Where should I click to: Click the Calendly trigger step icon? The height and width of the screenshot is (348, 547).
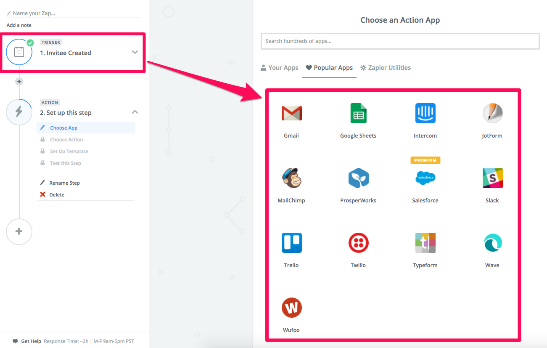coord(19,52)
